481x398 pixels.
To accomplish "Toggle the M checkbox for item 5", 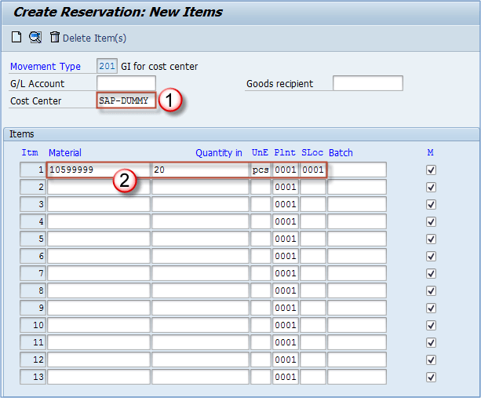I will click(431, 239).
